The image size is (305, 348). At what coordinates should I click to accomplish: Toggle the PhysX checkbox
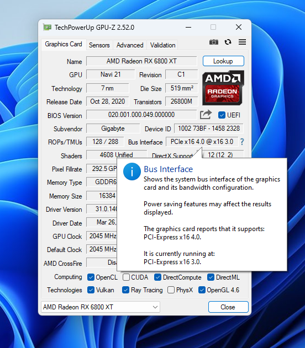coord(171,290)
